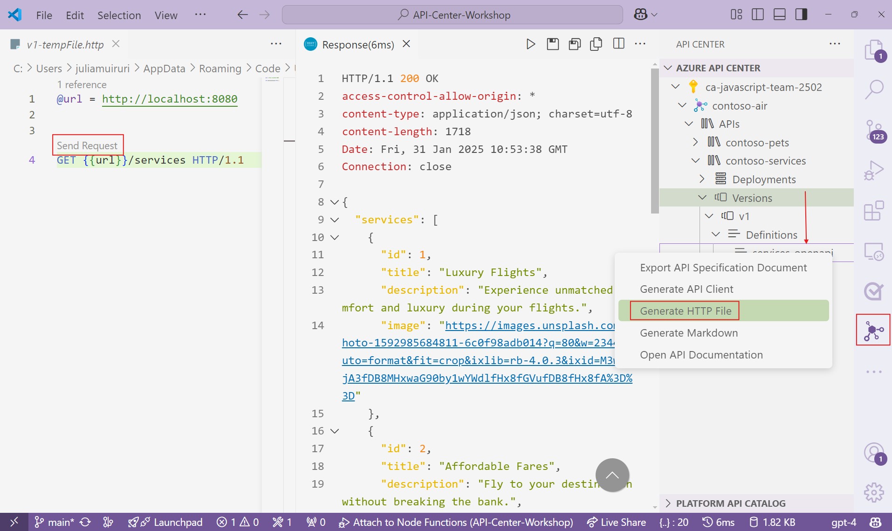Collapse the Versions node
This screenshot has height=531, width=892.
click(702, 198)
